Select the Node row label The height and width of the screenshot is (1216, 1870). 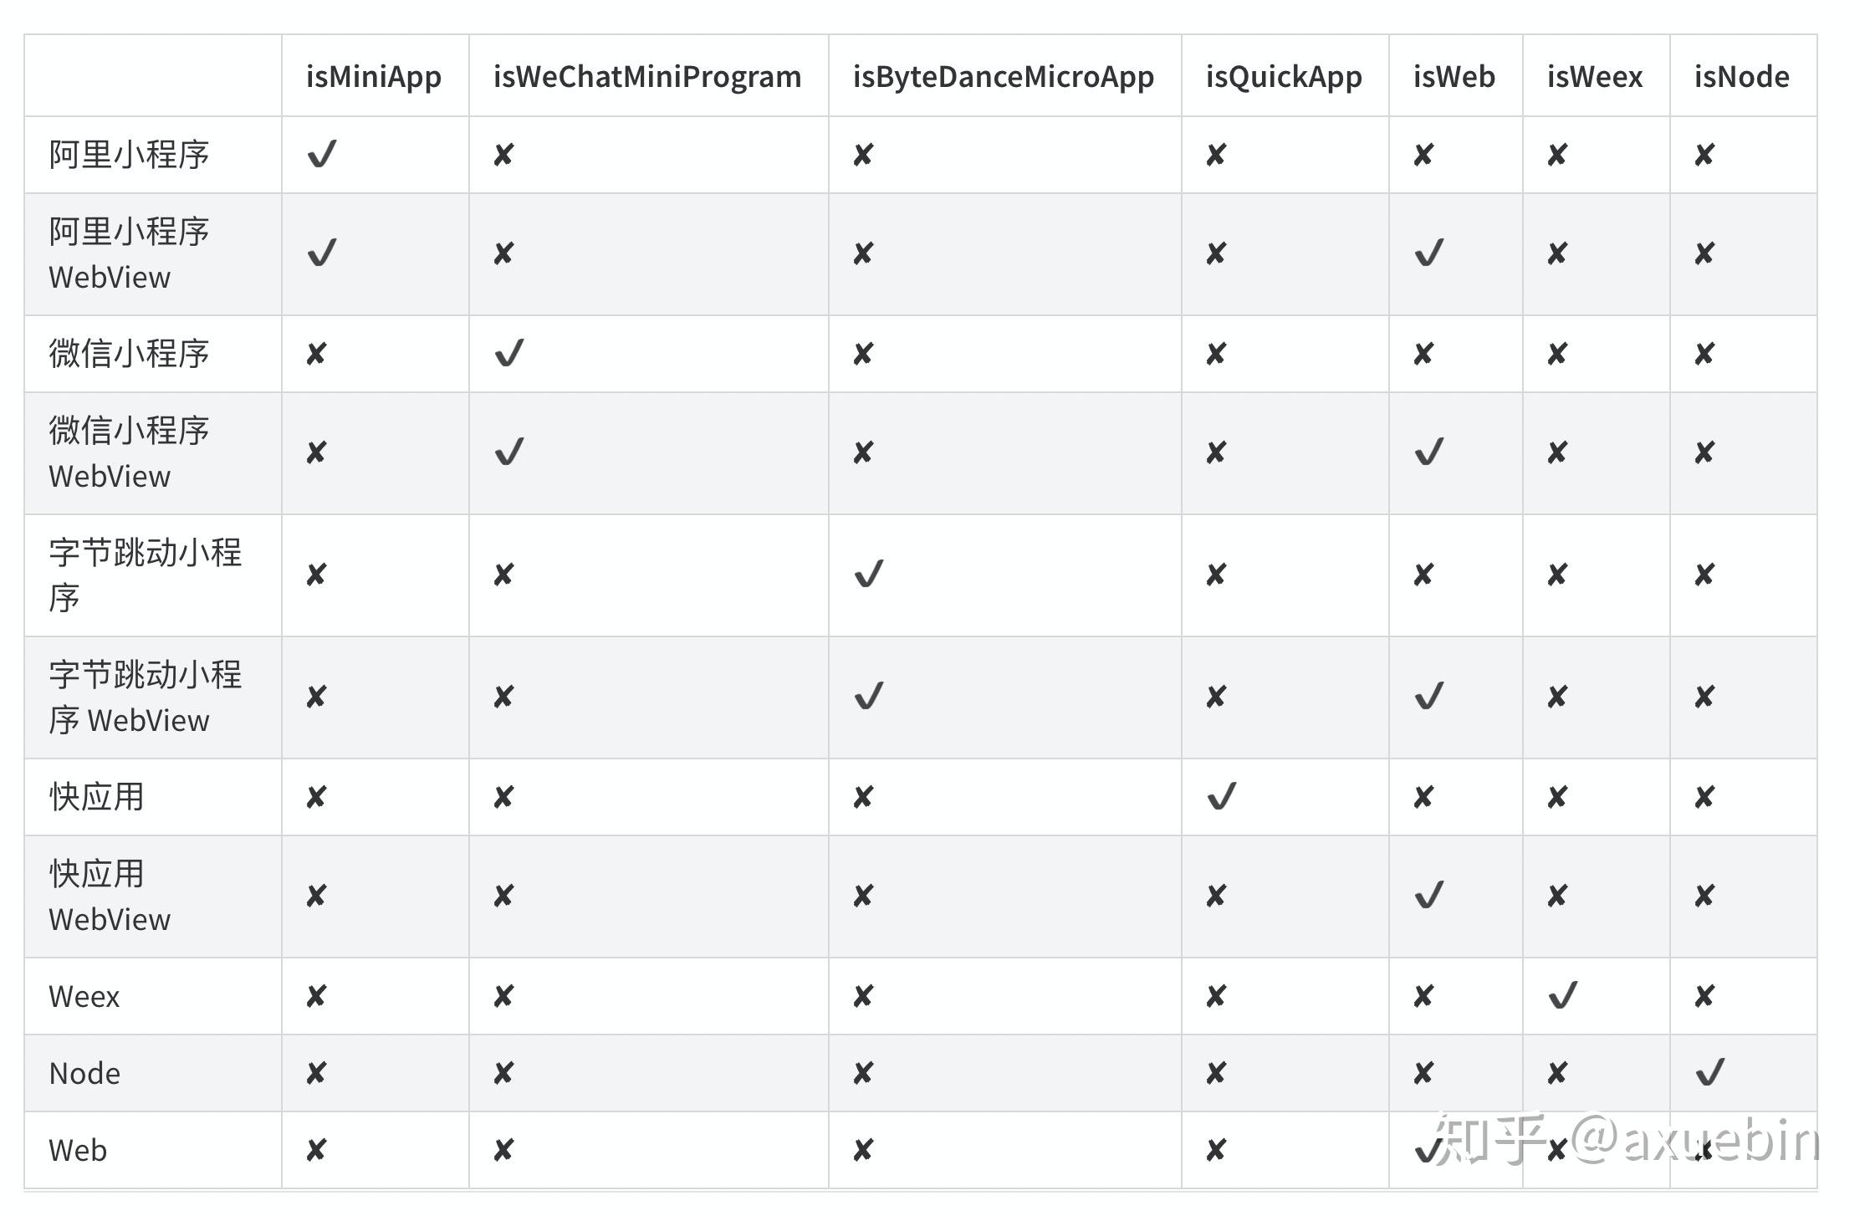point(84,1073)
